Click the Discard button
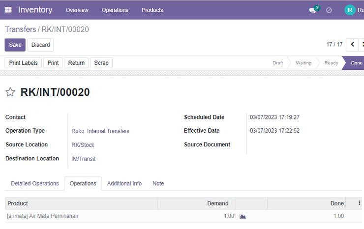 pyautogui.click(x=41, y=45)
